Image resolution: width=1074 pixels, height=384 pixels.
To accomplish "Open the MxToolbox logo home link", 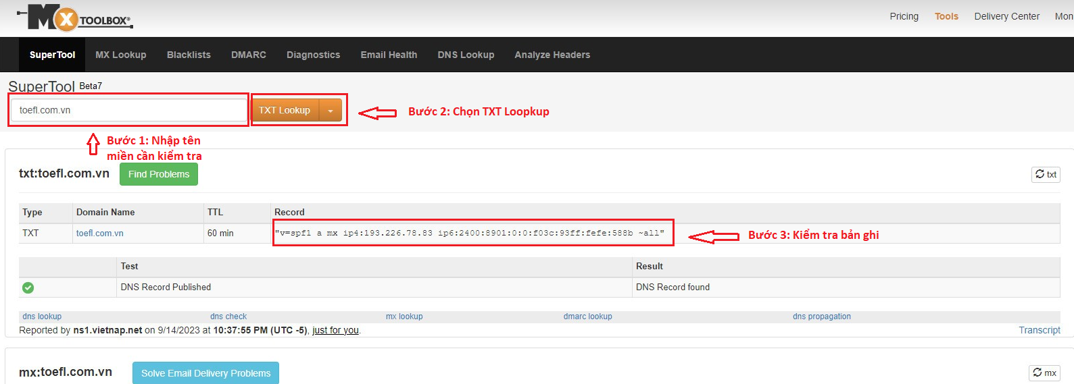I will [x=74, y=18].
